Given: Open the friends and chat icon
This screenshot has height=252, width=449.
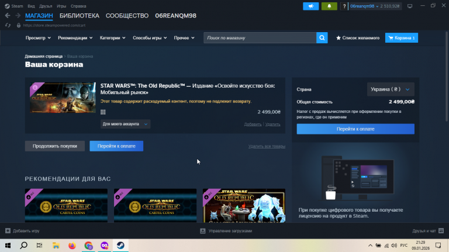Looking at the screenshot, I should pyautogui.click(x=441, y=231).
